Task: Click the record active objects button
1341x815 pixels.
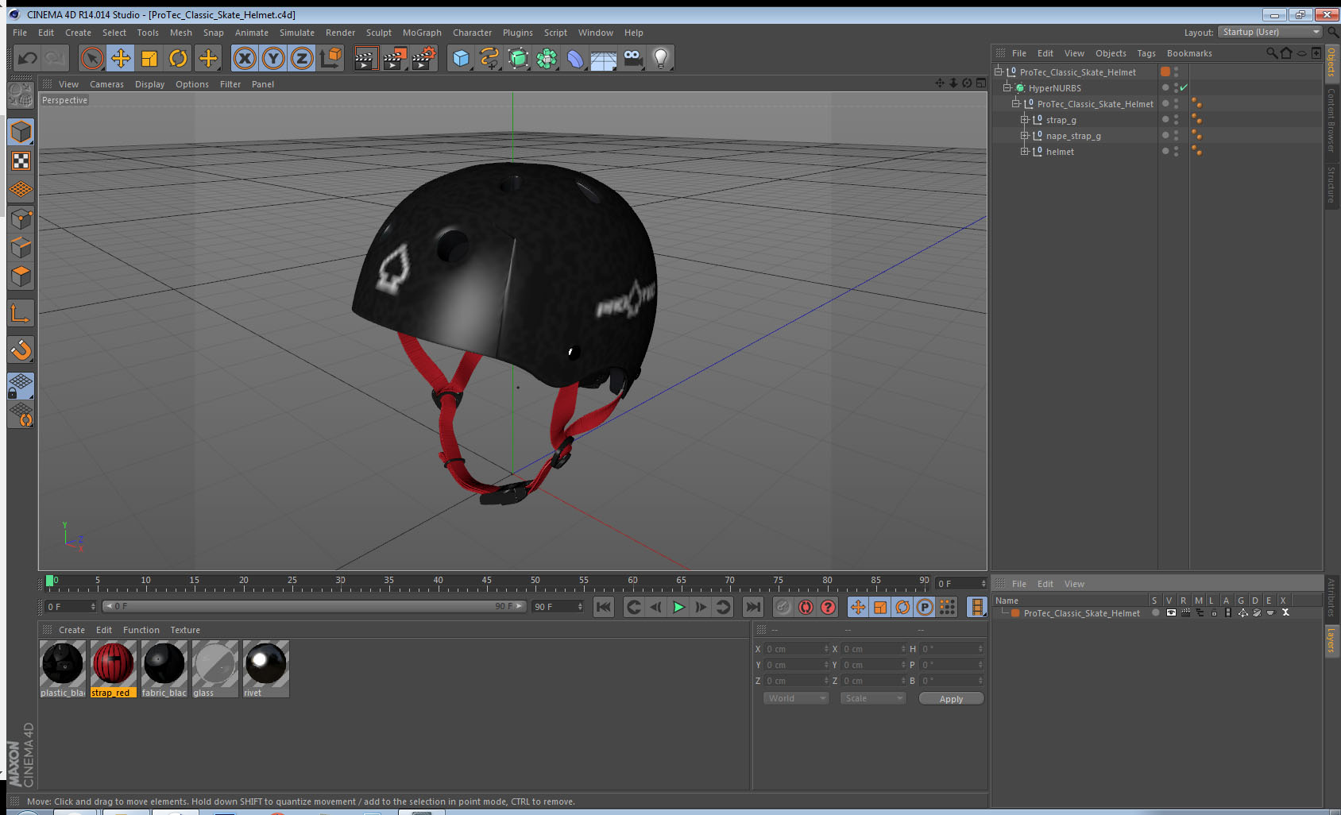Action: pos(783,607)
